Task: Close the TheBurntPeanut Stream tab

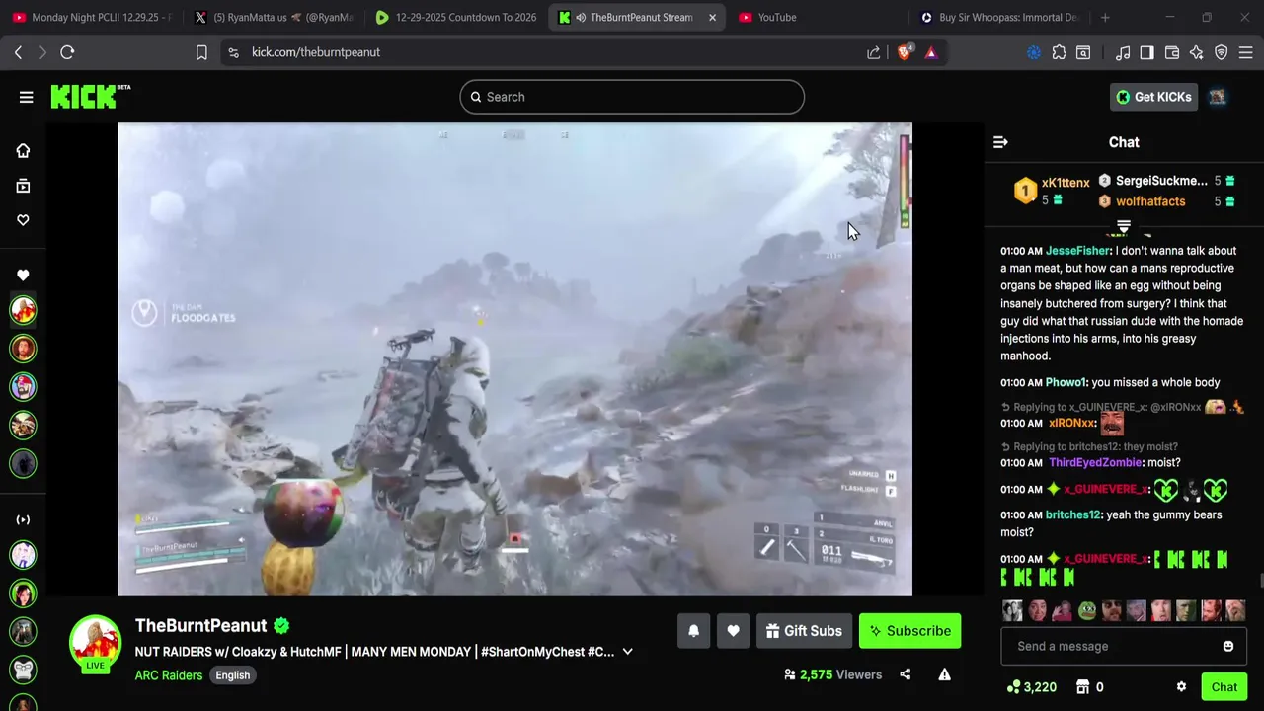Action: tap(712, 17)
